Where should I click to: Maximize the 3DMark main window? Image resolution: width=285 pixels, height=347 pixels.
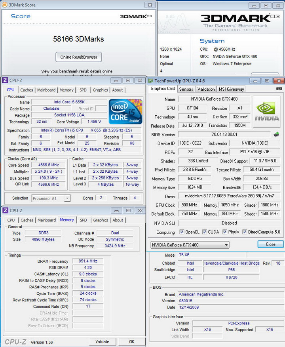point(266,6)
